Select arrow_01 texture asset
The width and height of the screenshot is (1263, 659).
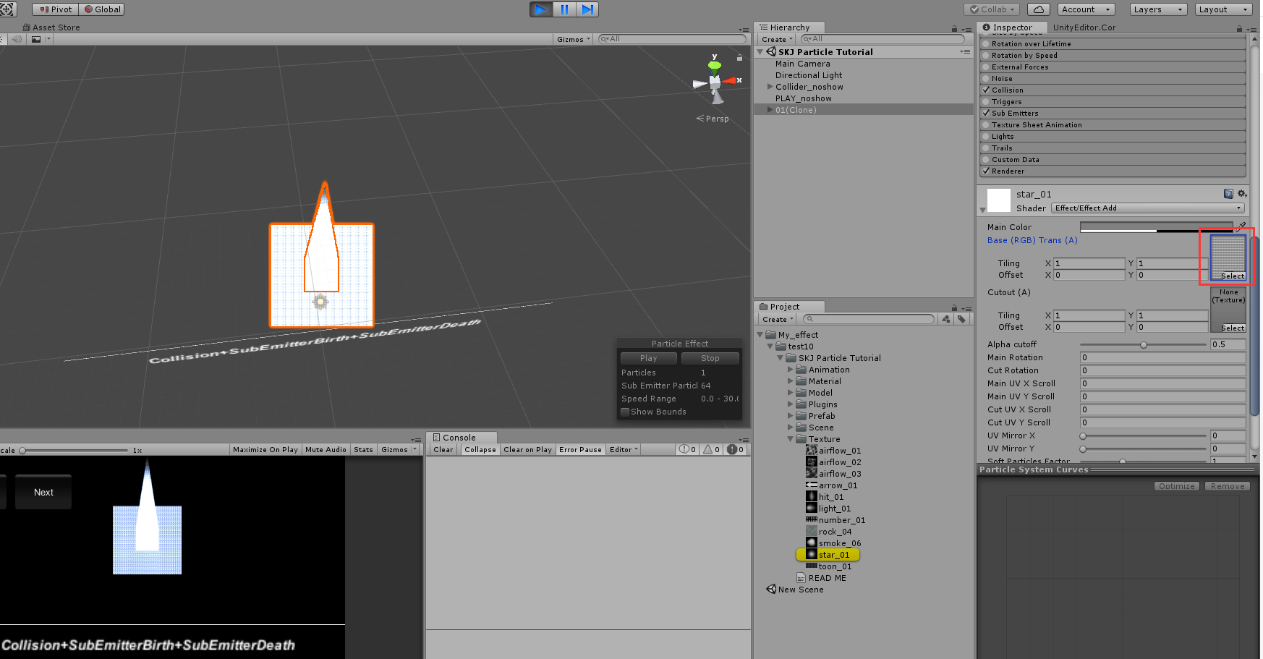832,485
